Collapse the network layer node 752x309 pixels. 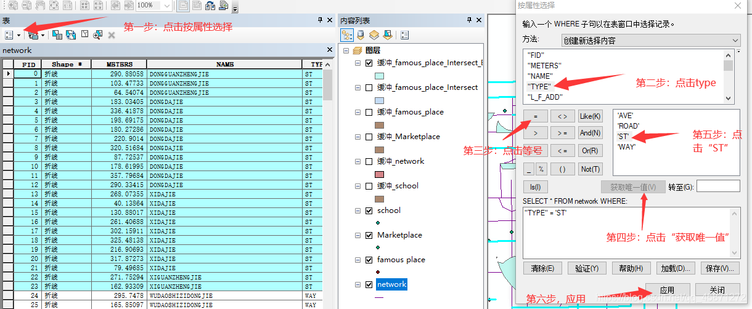358,284
